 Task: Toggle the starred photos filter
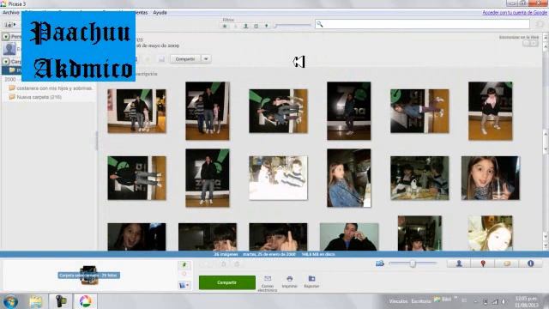[x=225, y=26]
